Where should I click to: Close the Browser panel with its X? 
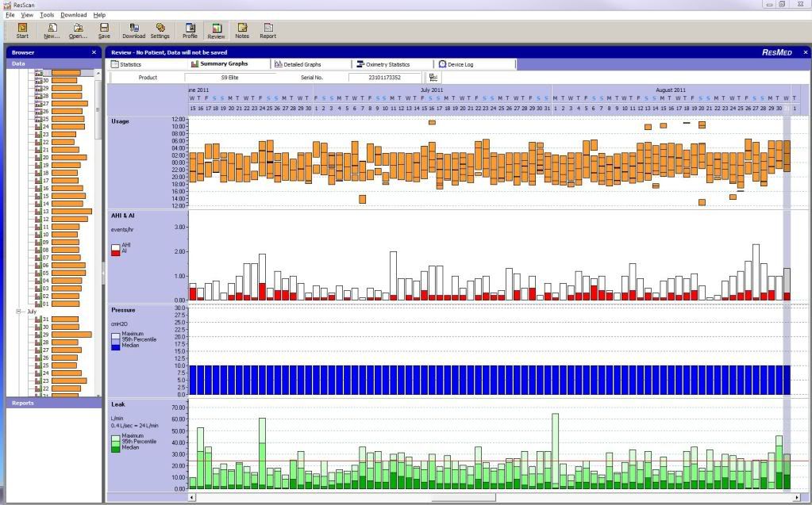(x=94, y=52)
